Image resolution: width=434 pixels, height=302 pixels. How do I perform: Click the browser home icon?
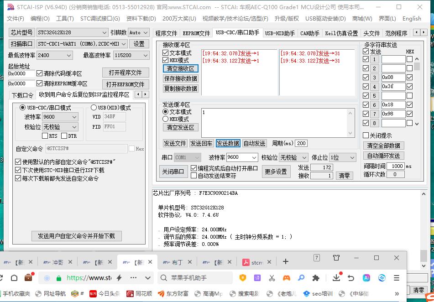(14, 277)
